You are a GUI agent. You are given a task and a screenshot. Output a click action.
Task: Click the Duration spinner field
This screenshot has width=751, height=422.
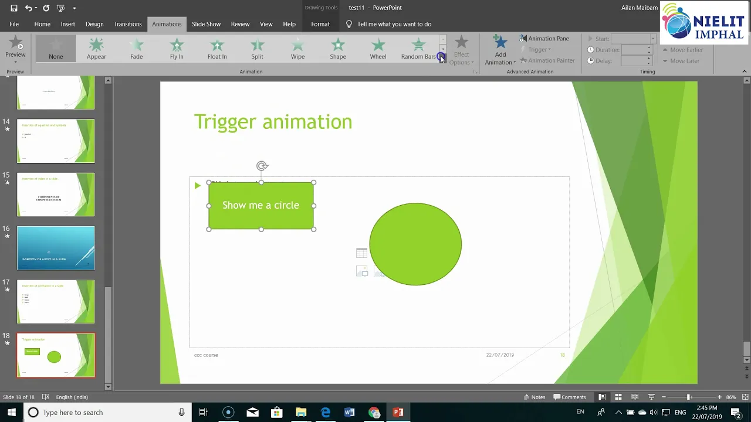pyautogui.click(x=637, y=50)
